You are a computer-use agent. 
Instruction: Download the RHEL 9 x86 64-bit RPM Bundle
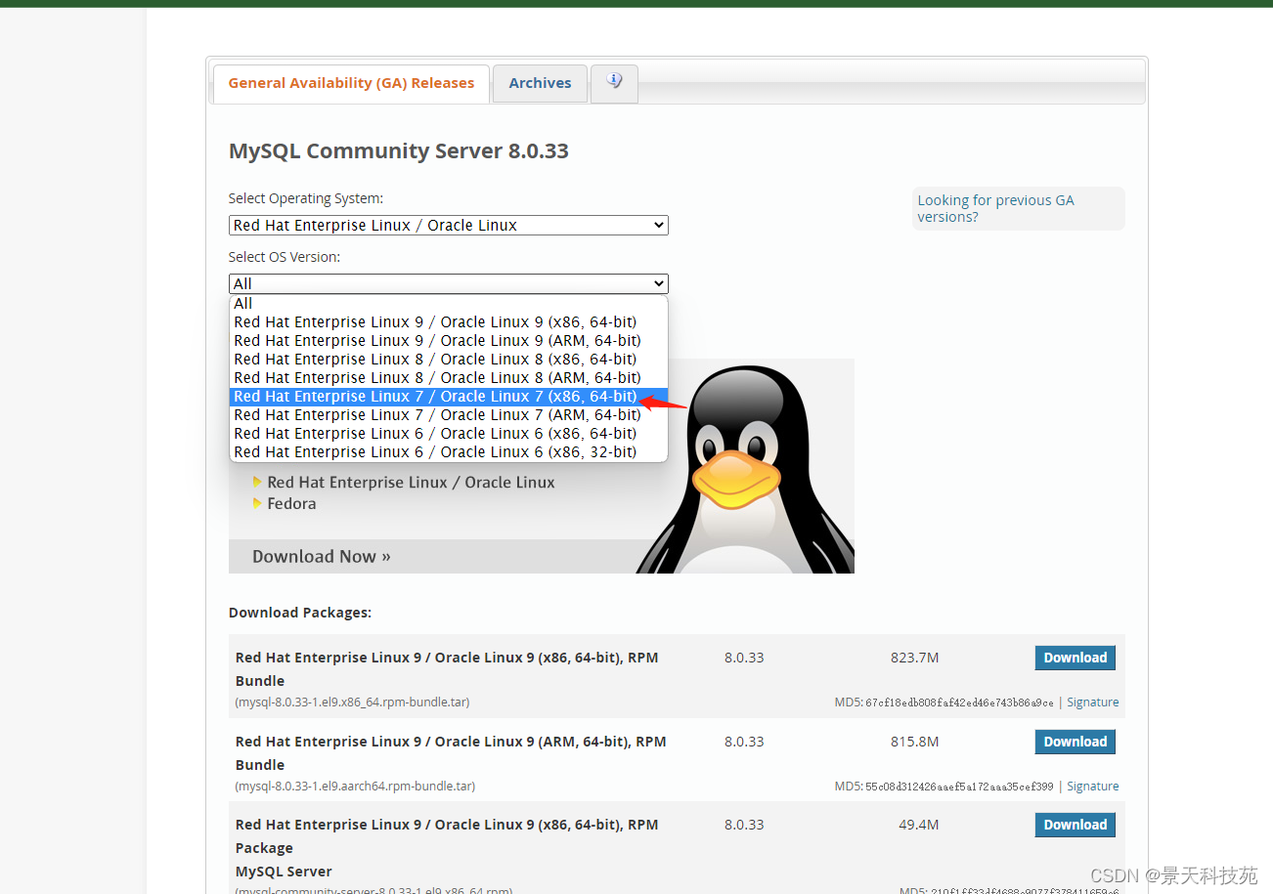(1075, 658)
